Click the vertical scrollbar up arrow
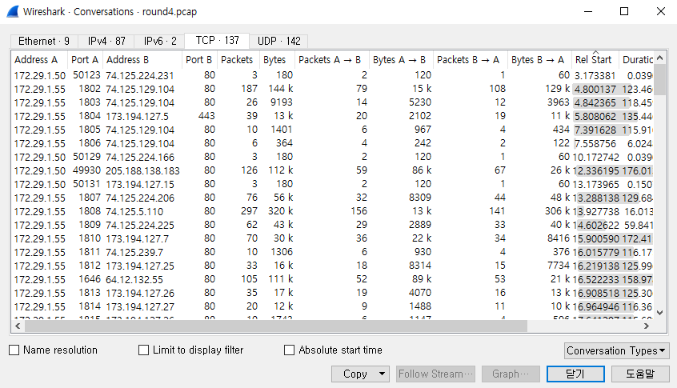Viewport: 677px width, 388px height. 659,58
